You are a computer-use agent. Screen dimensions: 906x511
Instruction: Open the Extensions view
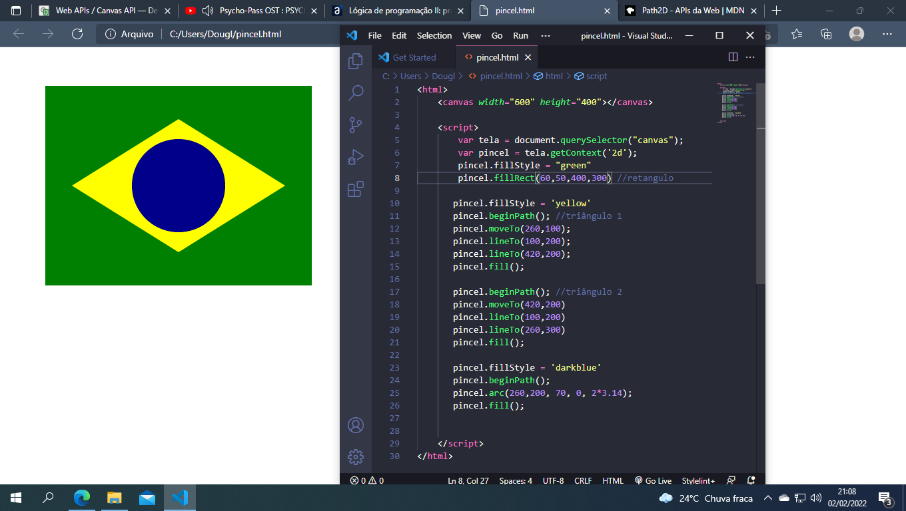(x=356, y=189)
